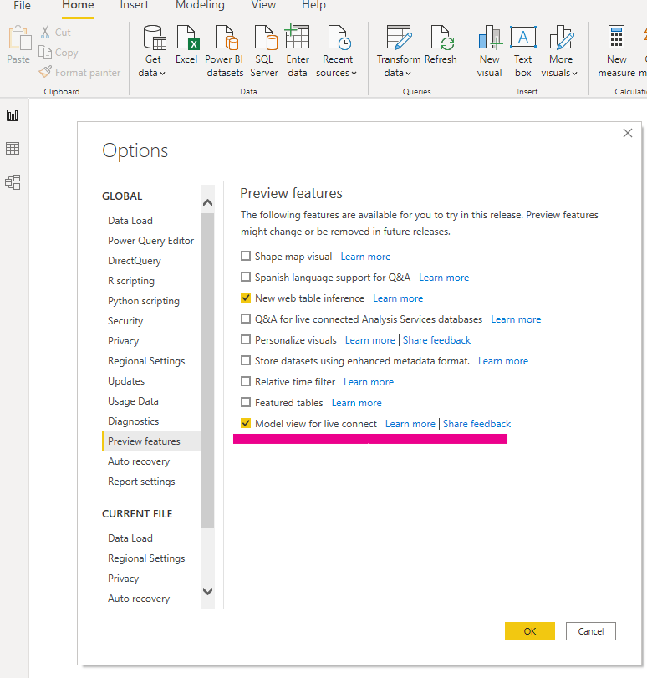
Task: Open Learn more for Featured tables
Action: (356, 403)
